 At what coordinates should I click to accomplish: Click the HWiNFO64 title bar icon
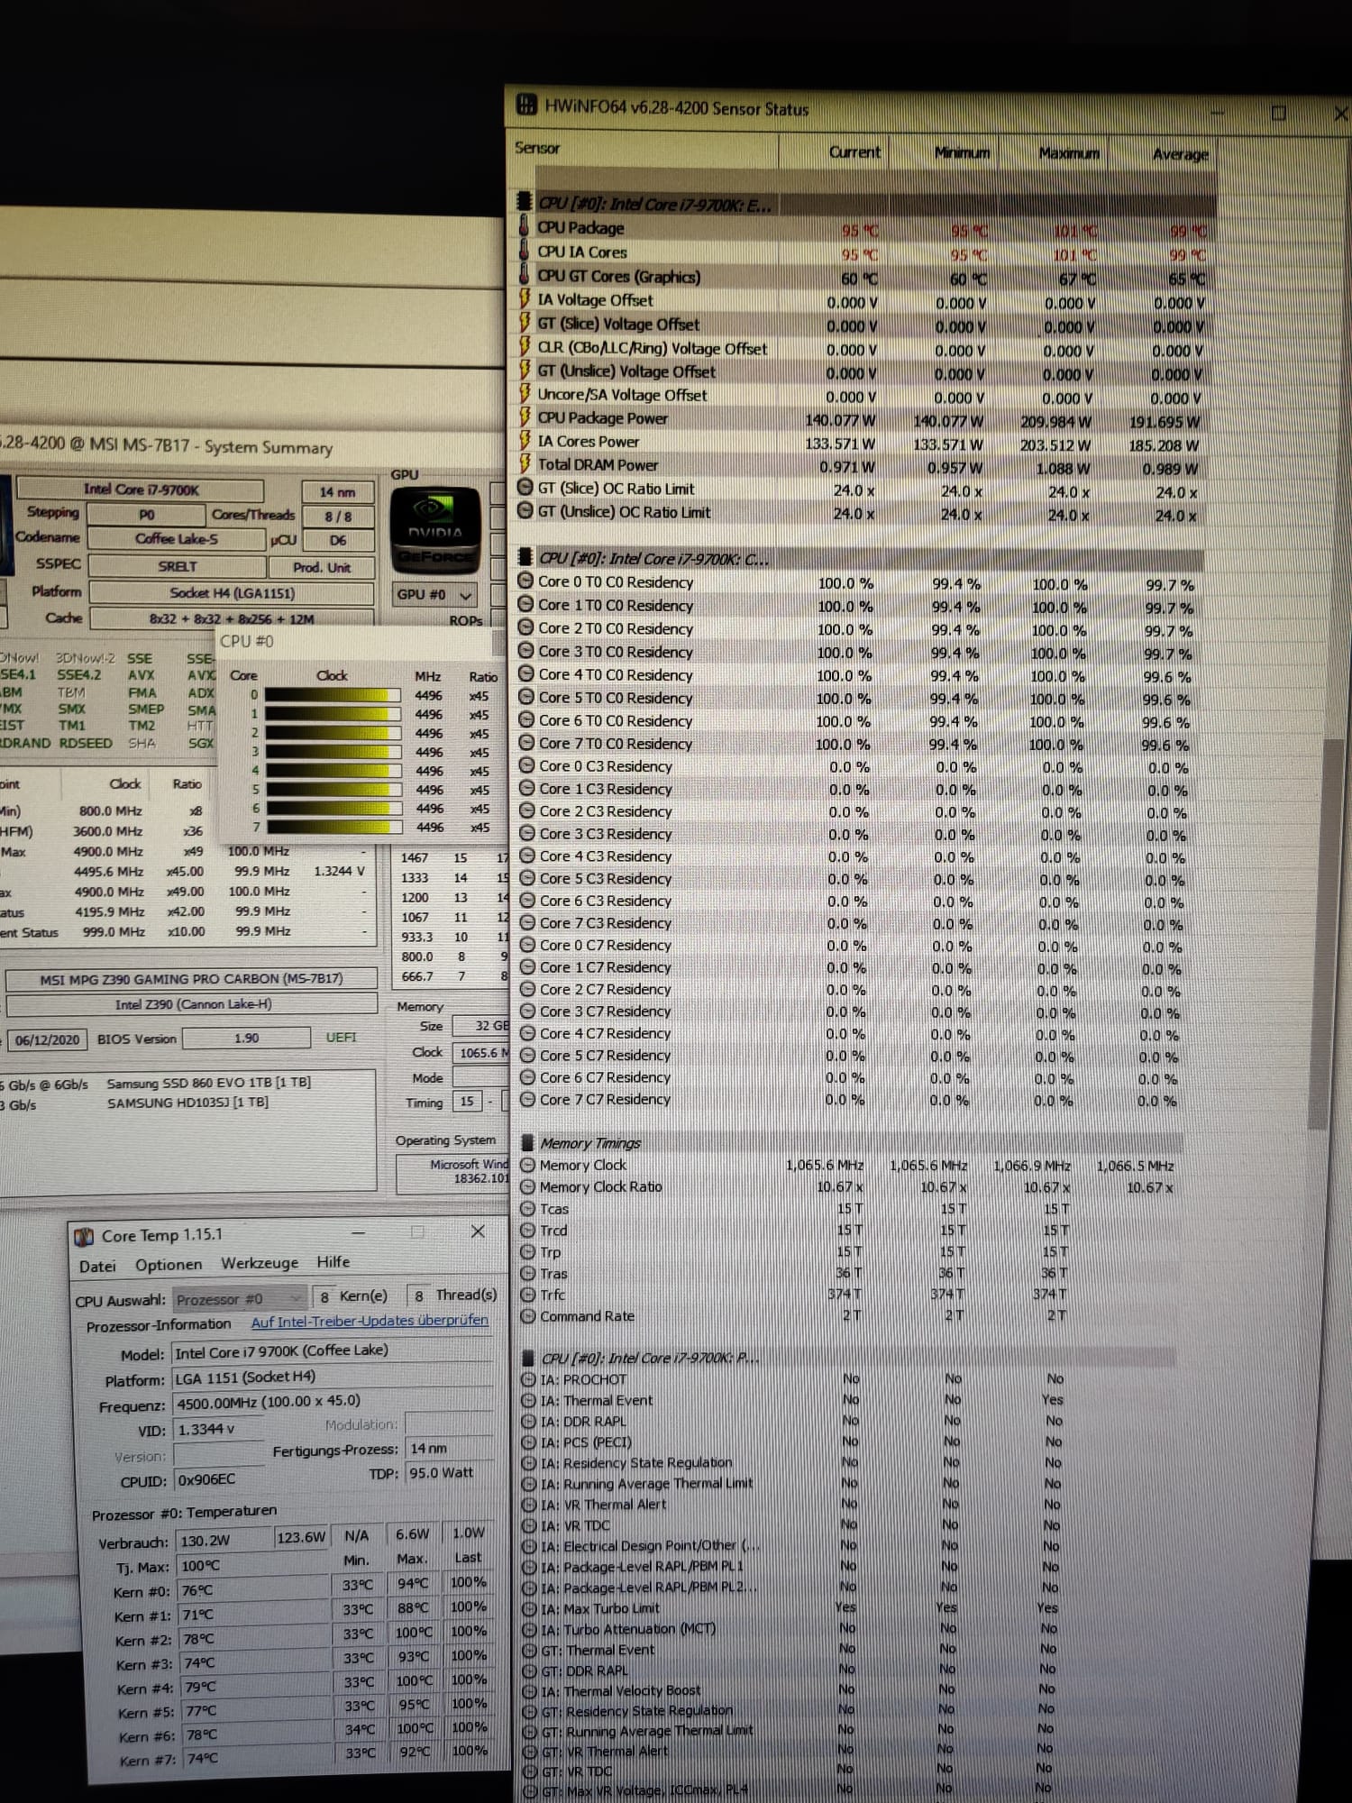(x=526, y=105)
